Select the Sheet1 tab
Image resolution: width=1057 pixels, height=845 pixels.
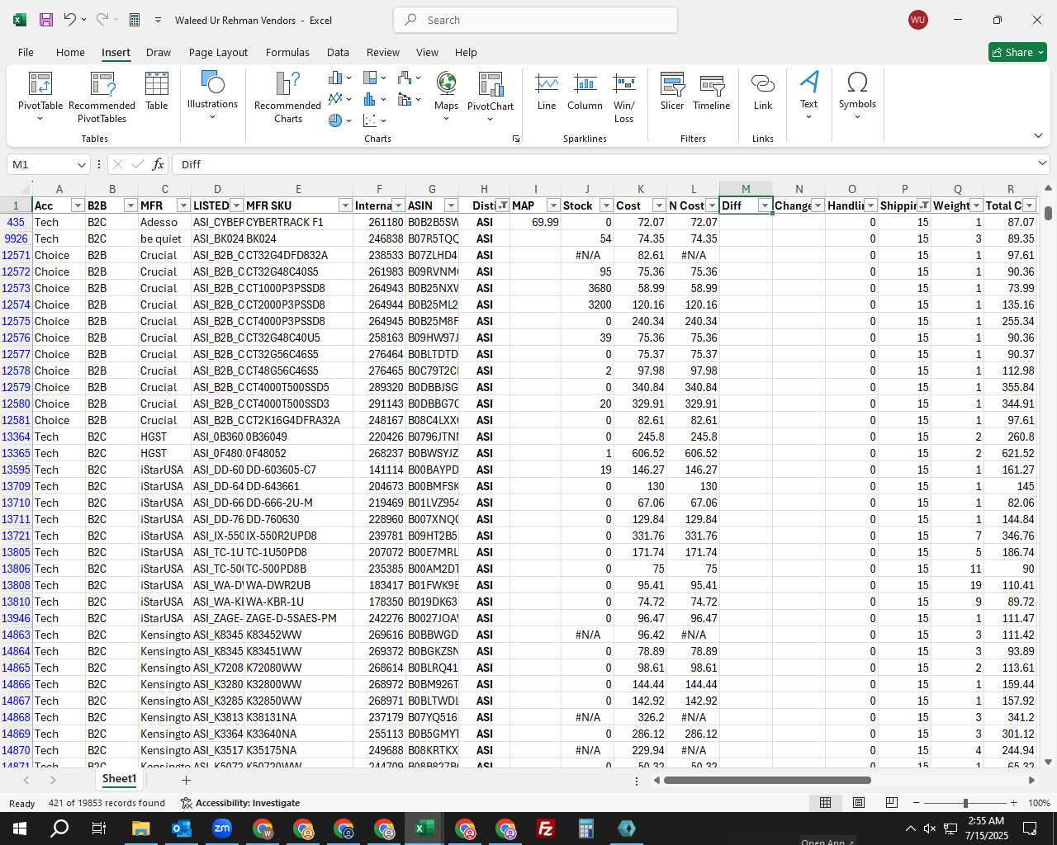coord(119,779)
